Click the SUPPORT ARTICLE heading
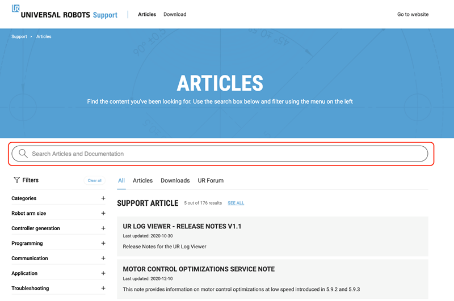The width and height of the screenshot is (454, 301). 148,204
